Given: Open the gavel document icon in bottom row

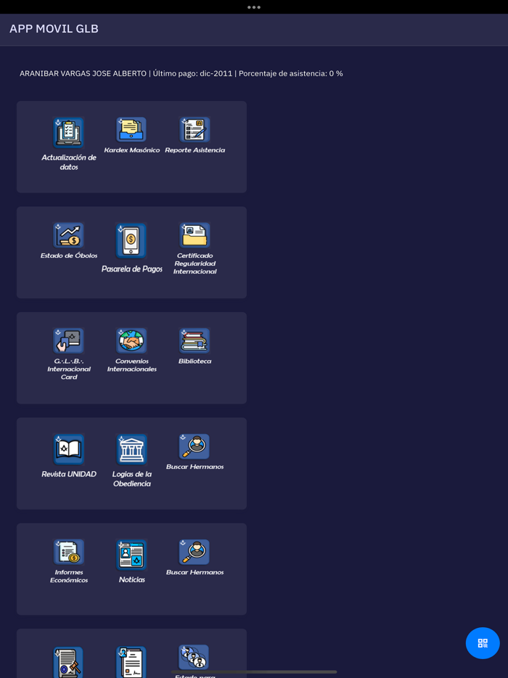Looking at the screenshot, I should coord(68,662).
